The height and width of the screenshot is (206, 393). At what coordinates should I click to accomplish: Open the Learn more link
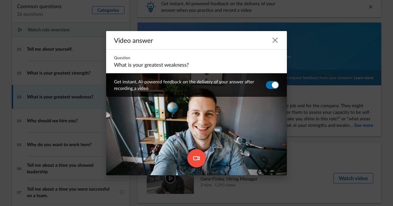[363, 78]
